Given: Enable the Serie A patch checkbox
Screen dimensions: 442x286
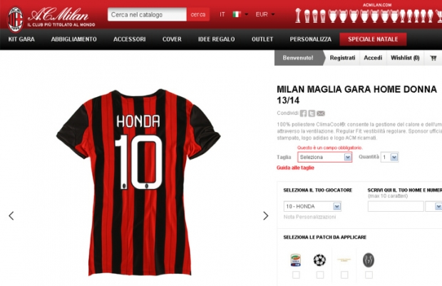Looking at the screenshot, I should [x=296, y=275].
